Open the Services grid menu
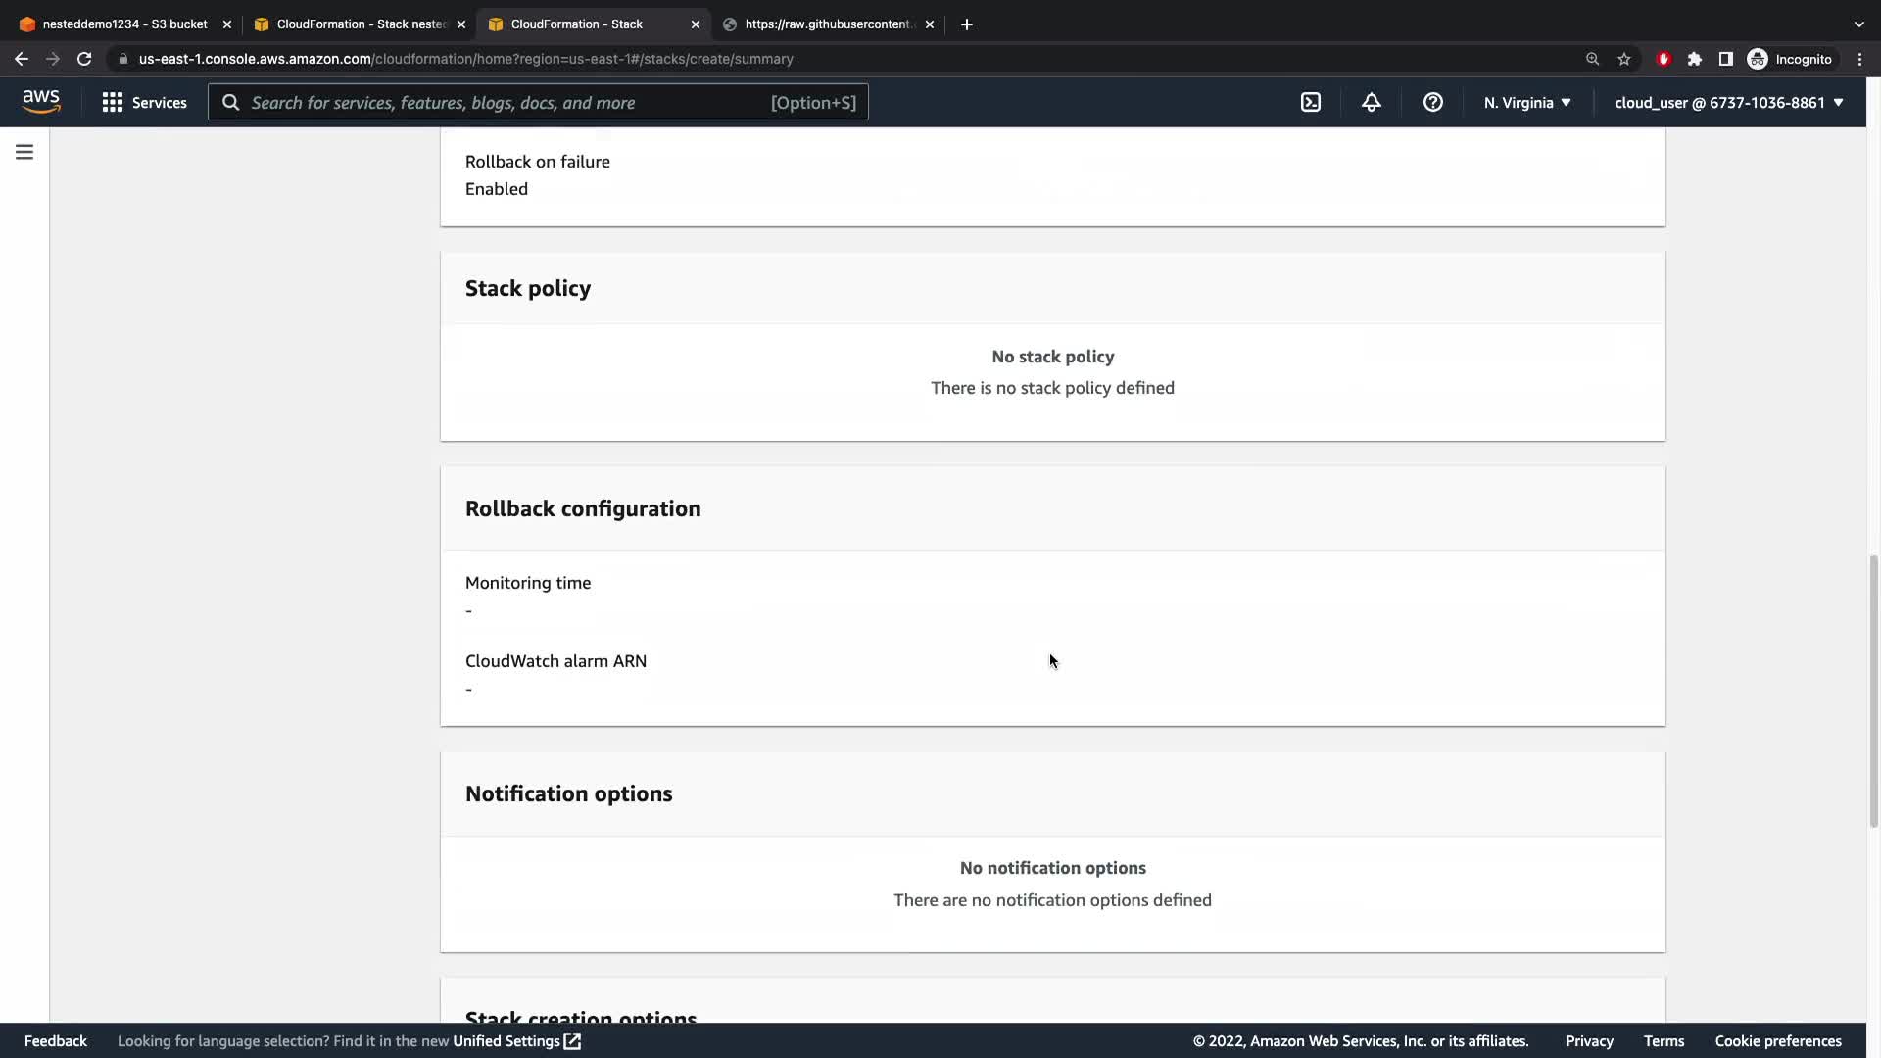 click(x=144, y=103)
